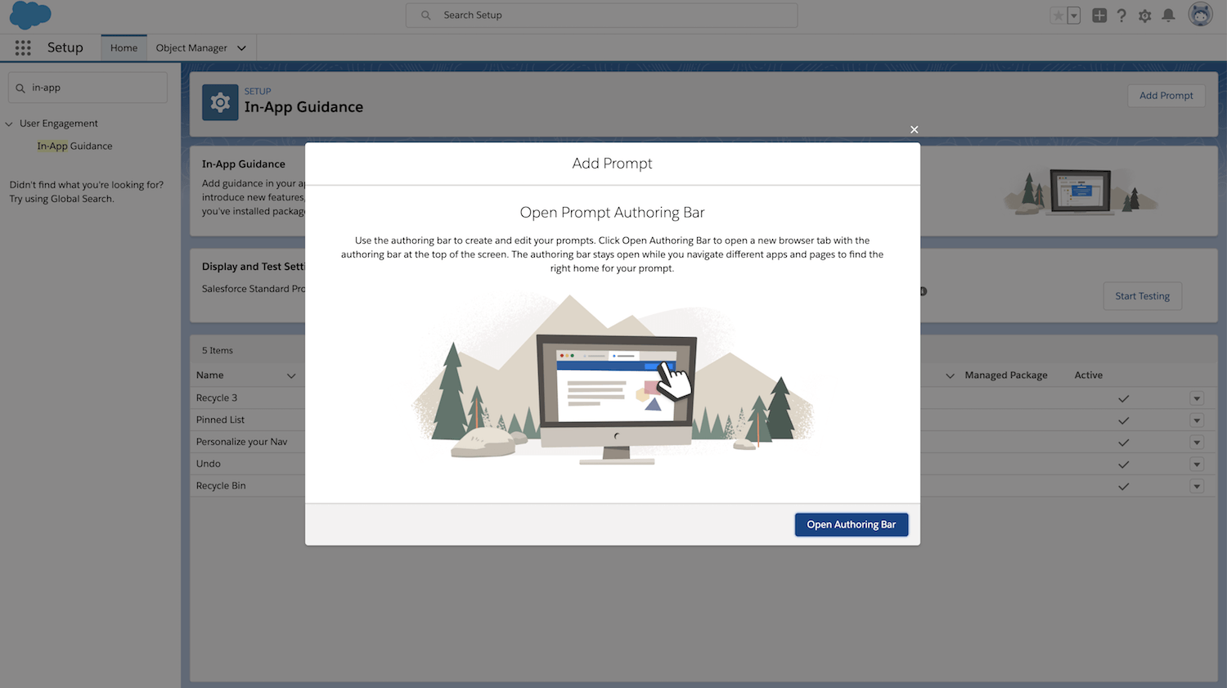
Task: Open the App Launcher grid icon
Action: (x=23, y=48)
